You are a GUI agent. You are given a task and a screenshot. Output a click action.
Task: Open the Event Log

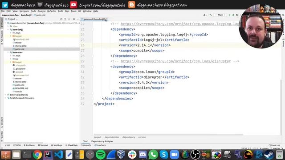(x=274, y=145)
